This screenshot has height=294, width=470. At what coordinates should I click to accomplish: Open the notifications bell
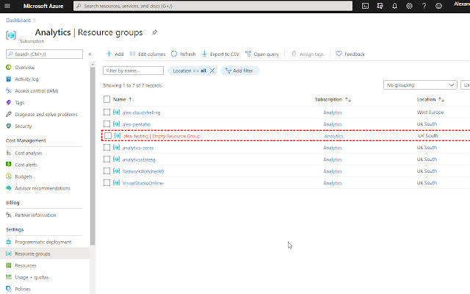pos(394,6)
